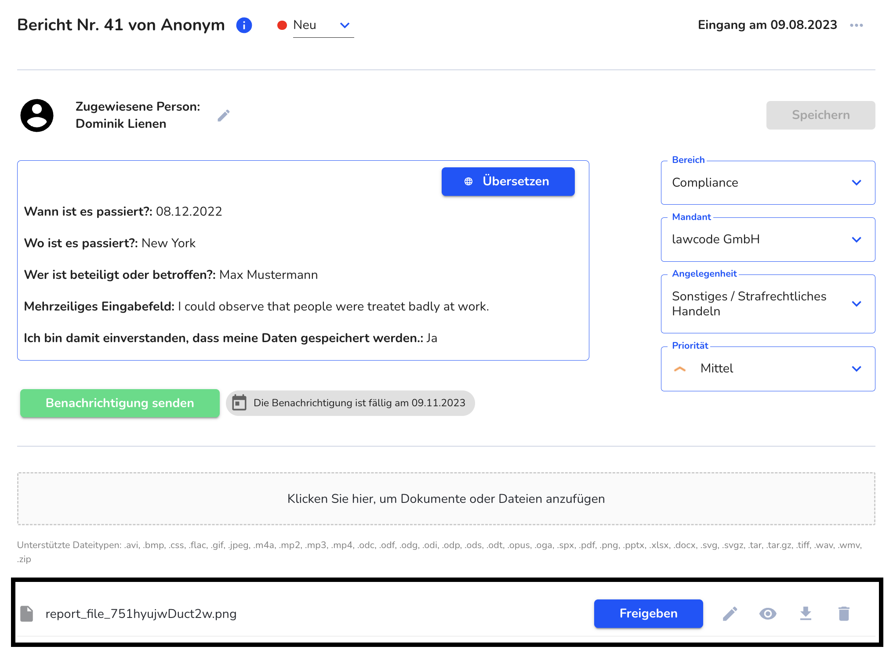Open the Neu status dropdown
This screenshot has width=893, height=650.
pos(323,25)
